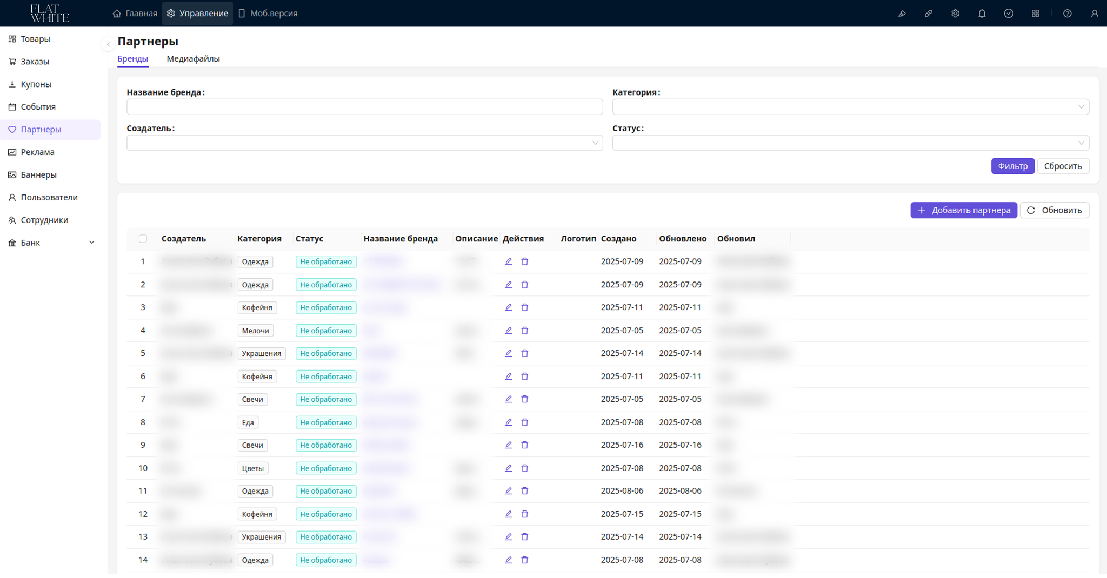Open the help question mark icon
1107x578 pixels.
(1067, 14)
